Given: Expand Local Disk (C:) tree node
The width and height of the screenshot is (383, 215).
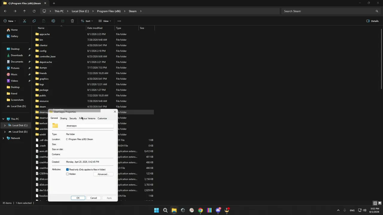Looking at the screenshot, I should pos(5,125).
